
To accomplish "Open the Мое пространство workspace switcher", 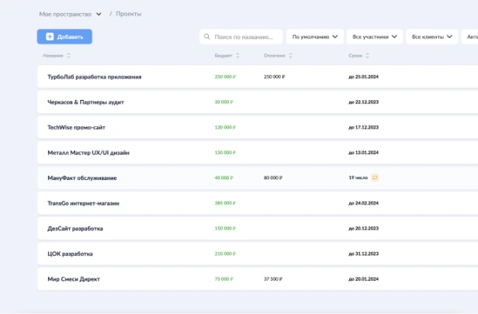I will click(70, 14).
